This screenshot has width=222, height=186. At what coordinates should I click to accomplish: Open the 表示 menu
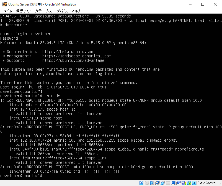(x=38, y=11)
